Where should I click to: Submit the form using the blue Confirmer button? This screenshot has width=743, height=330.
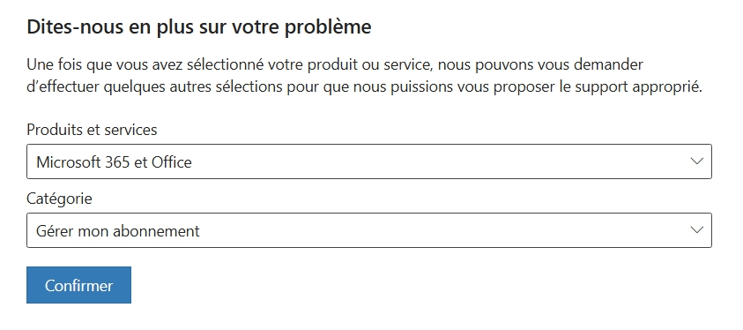[78, 285]
